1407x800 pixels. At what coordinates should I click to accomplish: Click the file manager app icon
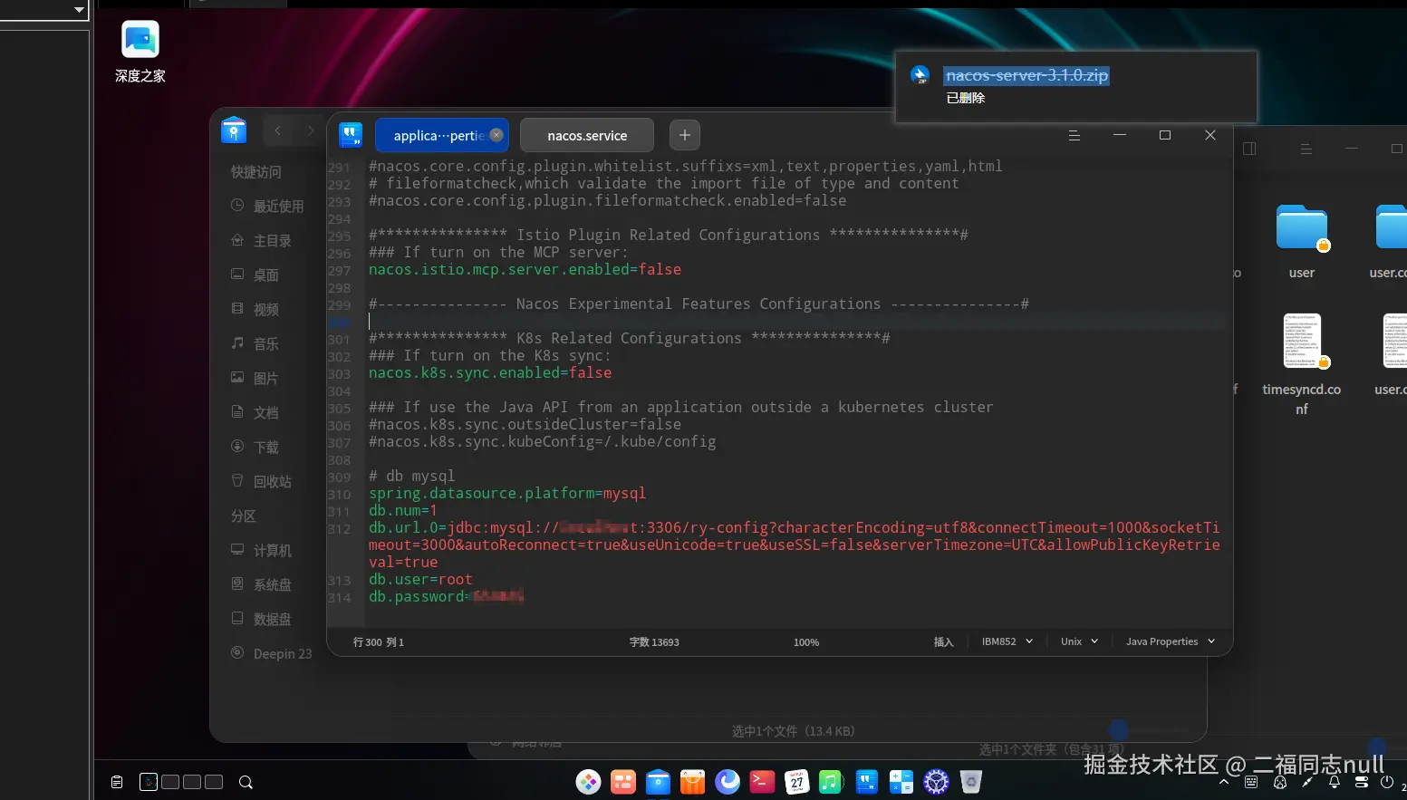234,130
